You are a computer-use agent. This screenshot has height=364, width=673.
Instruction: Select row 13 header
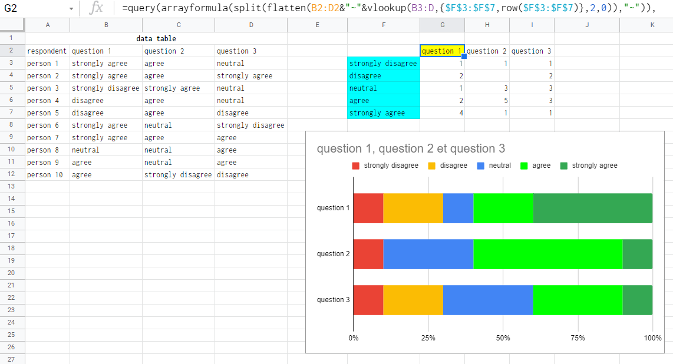click(12, 187)
